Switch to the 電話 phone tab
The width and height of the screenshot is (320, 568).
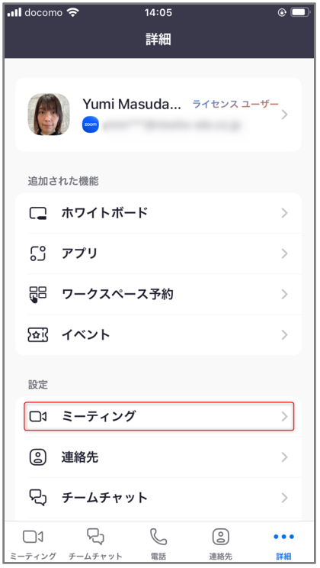tap(158, 544)
